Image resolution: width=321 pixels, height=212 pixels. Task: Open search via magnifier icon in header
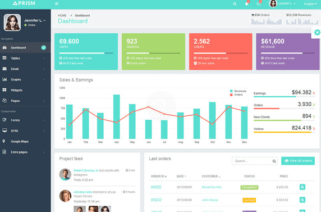pos(235,4)
